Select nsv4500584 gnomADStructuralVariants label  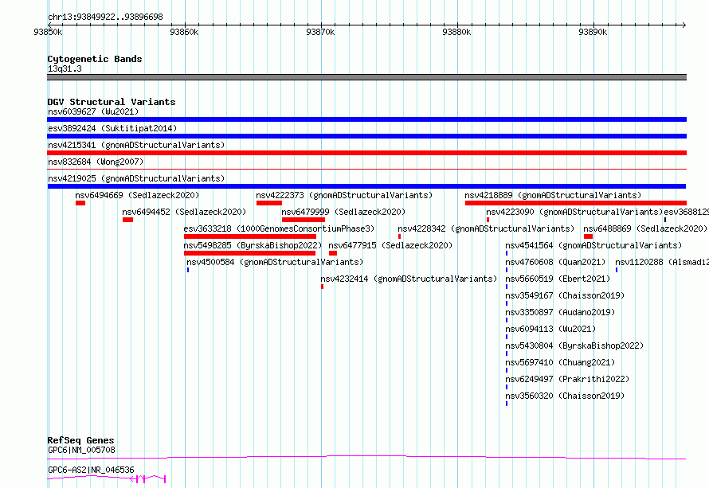click(275, 262)
